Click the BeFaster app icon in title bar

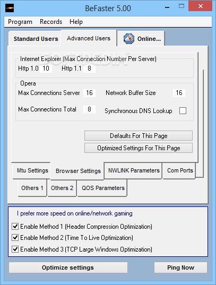click(10, 8)
